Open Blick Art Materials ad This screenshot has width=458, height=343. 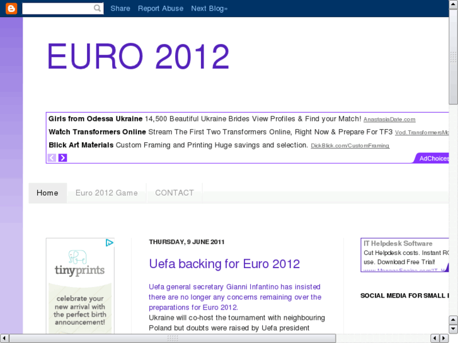(81, 145)
